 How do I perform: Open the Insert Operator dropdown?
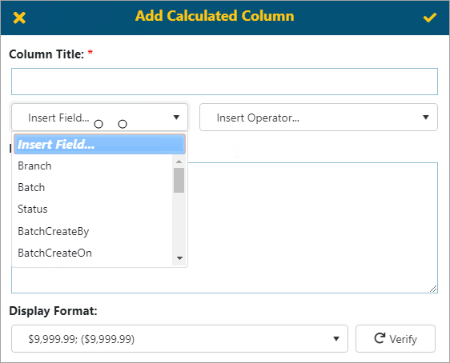click(319, 118)
